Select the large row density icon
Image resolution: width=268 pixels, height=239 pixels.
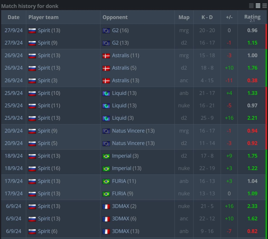pos(265,6)
